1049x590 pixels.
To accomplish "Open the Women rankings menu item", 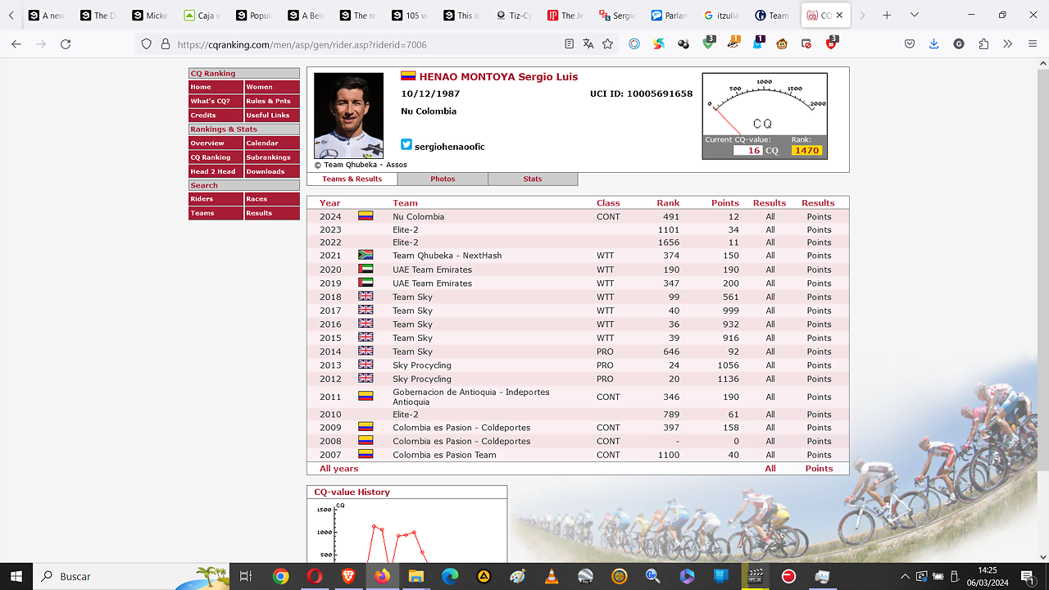I will pyautogui.click(x=272, y=87).
